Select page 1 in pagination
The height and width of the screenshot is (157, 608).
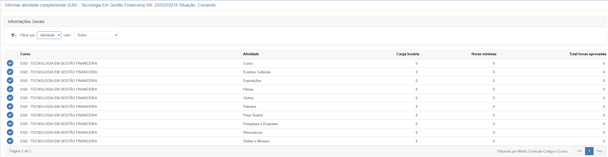589,151
